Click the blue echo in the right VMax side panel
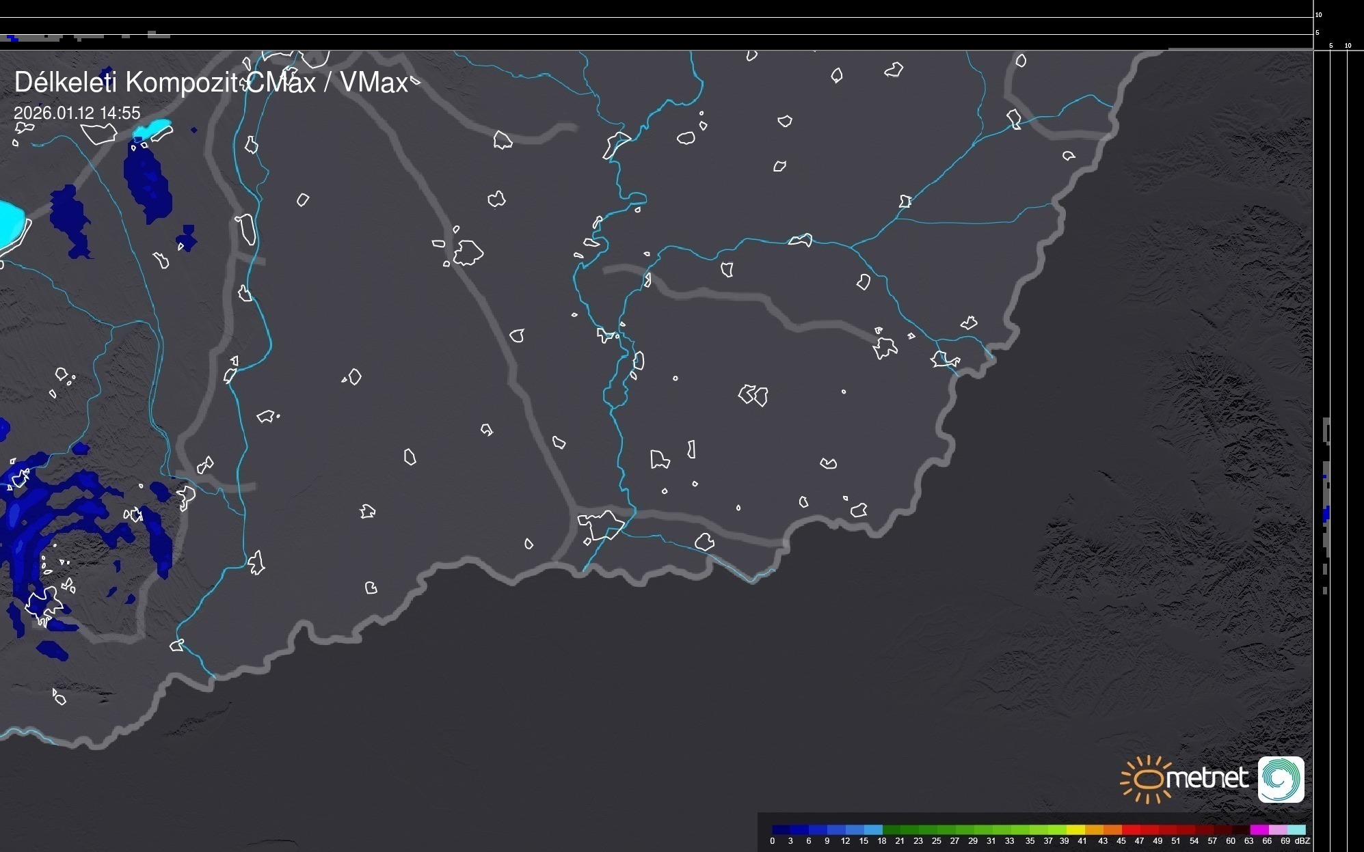 click(1326, 514)
